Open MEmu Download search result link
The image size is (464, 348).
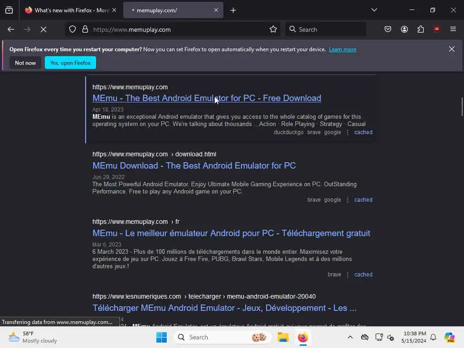click(194, 165)
